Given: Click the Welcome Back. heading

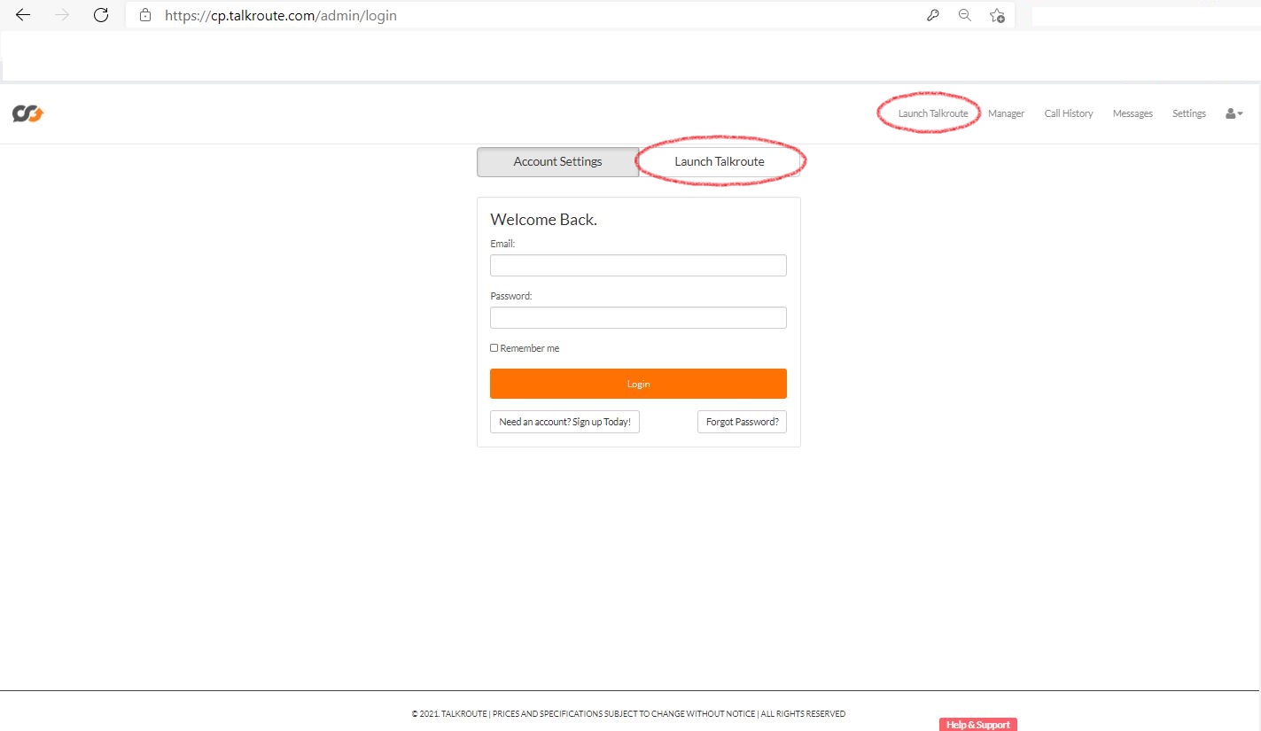Looking at the screenshot, I should (x=543, y=220).
